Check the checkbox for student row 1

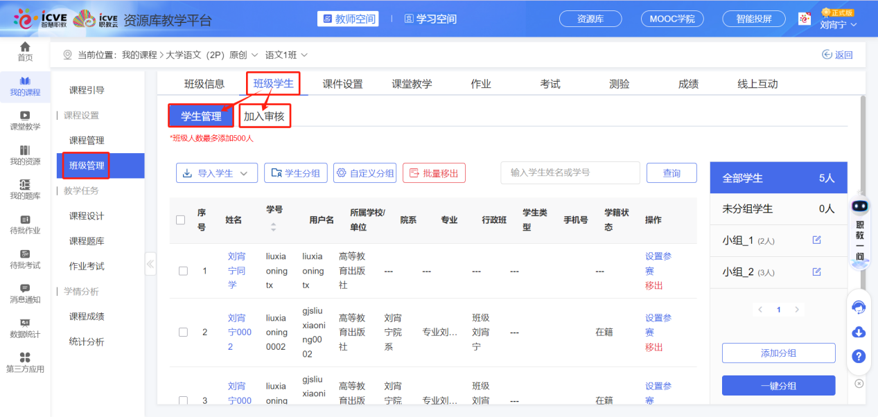click(x=184, y=271)
